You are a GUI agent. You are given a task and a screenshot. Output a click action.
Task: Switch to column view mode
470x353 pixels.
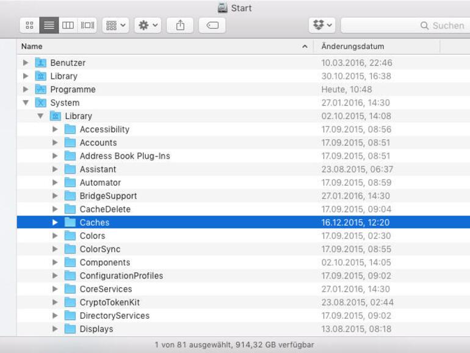tap(68, 25)
